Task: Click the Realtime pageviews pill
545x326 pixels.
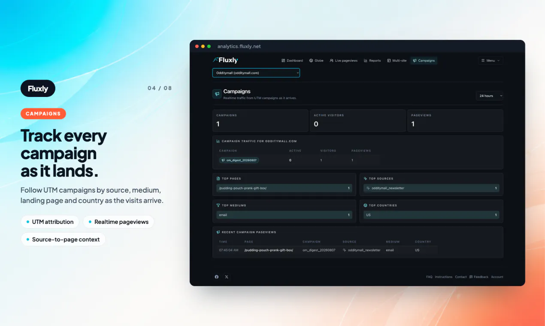Action: 118,222
